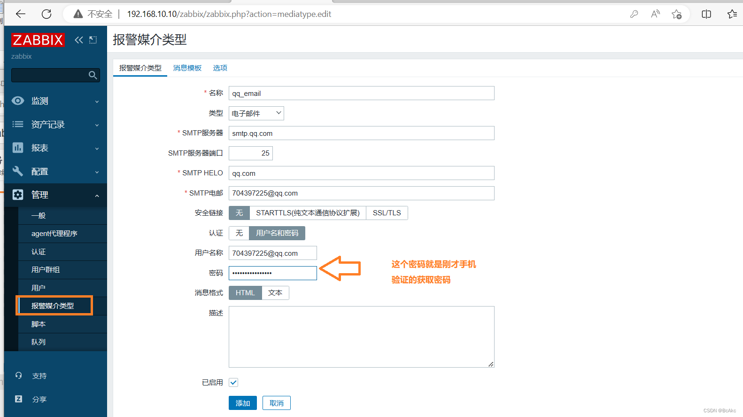This screenshot has height=417, width=743.
Task: Click the 密码 password field
Action: (x=273, y=273)
